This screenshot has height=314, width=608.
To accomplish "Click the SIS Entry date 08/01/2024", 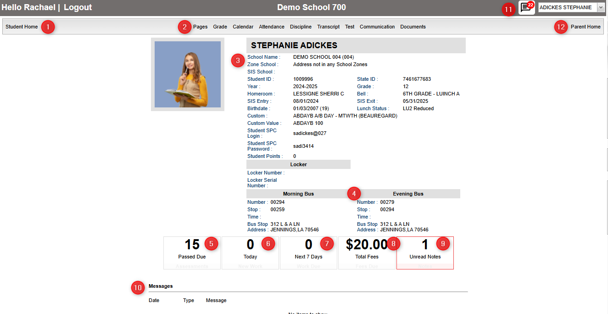I will click(306, 101).
